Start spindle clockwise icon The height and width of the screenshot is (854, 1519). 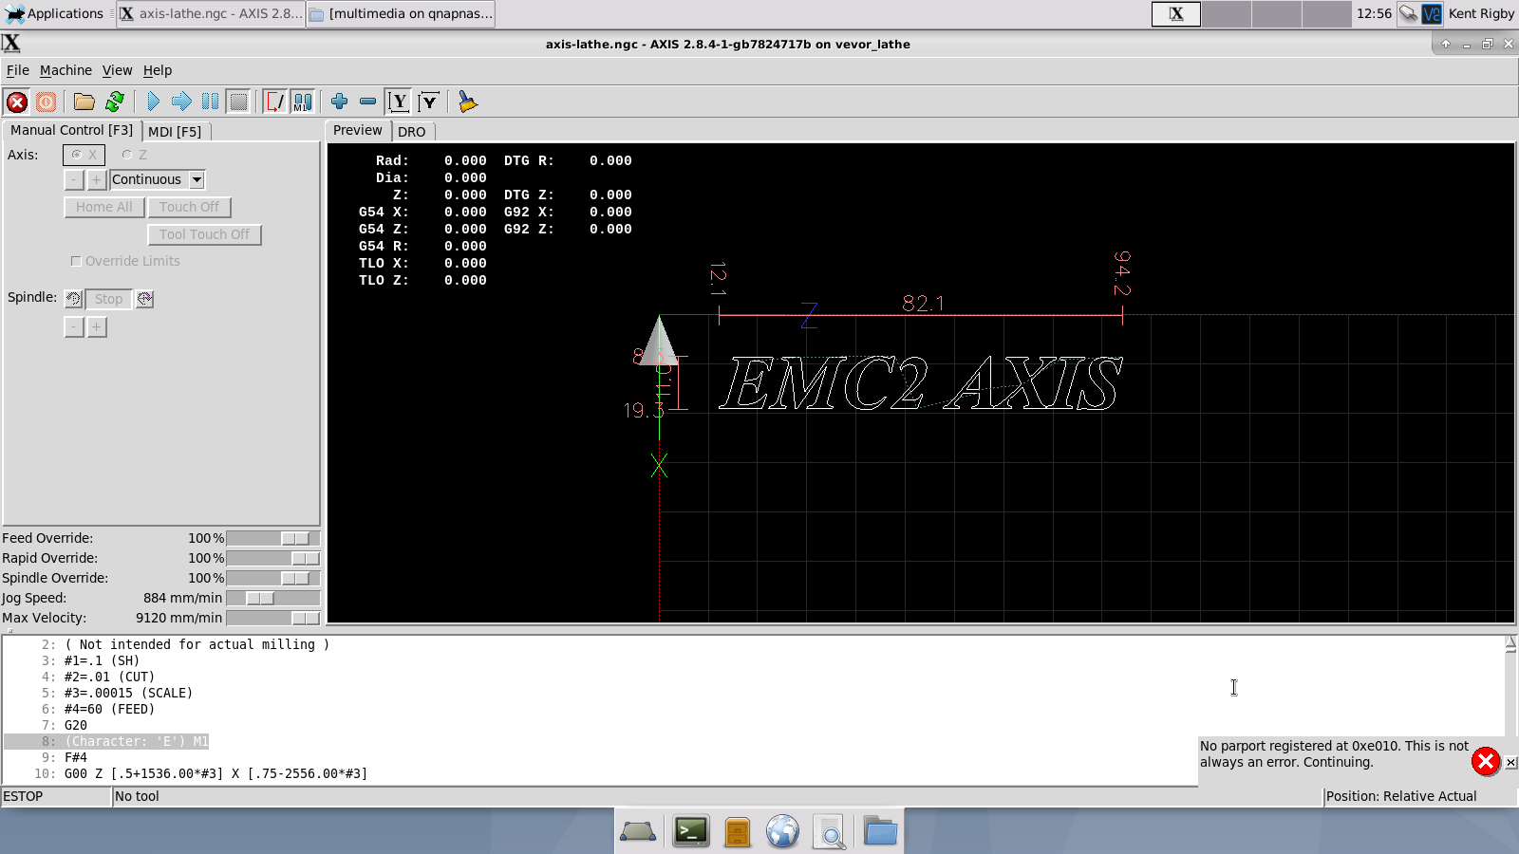click(144, 299)
